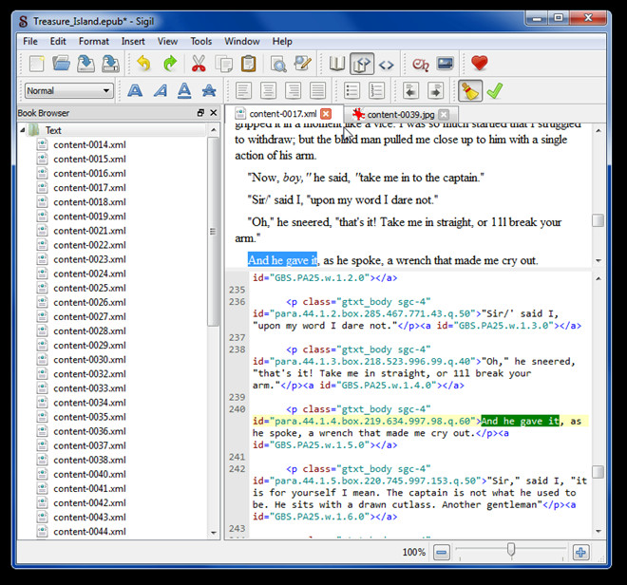Insert chapter break Ch icon
Image resolution: width=627 pixels, height=585 pixels.
click(420, 64)
